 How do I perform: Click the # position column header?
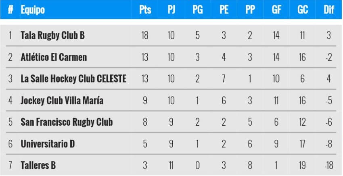(x=10, y=10)
